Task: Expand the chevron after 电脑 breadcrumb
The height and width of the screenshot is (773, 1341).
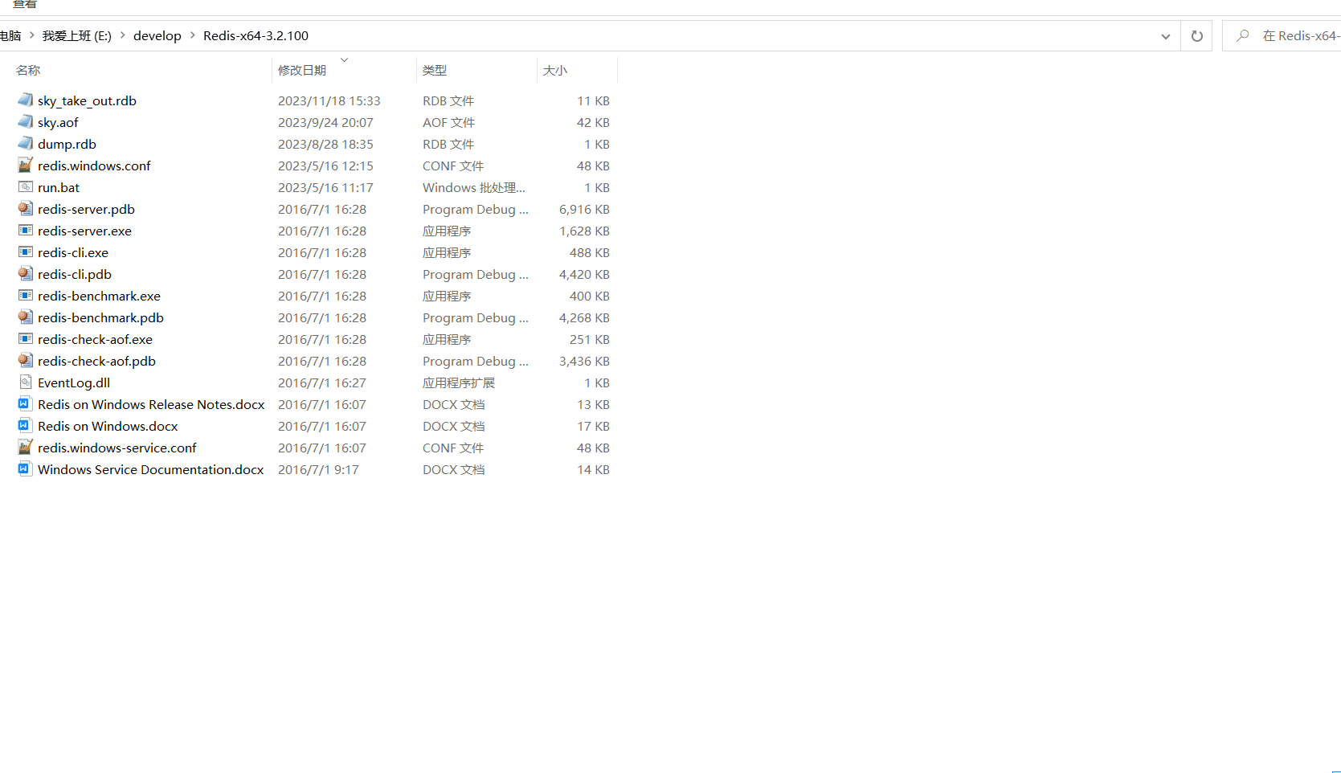Action: [x=32, y=35]
